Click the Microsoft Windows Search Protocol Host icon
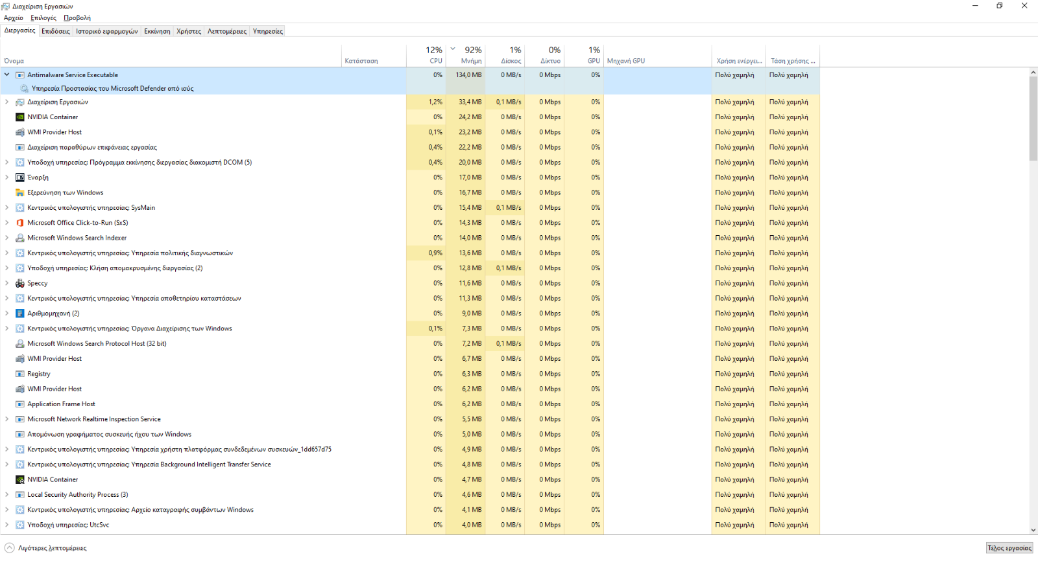The height and width of the screenshot is (561, 1038). pos(20,344)
